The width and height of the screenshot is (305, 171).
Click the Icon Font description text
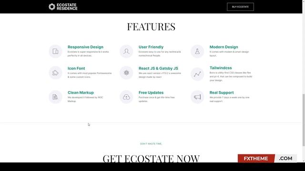point(90,75)
